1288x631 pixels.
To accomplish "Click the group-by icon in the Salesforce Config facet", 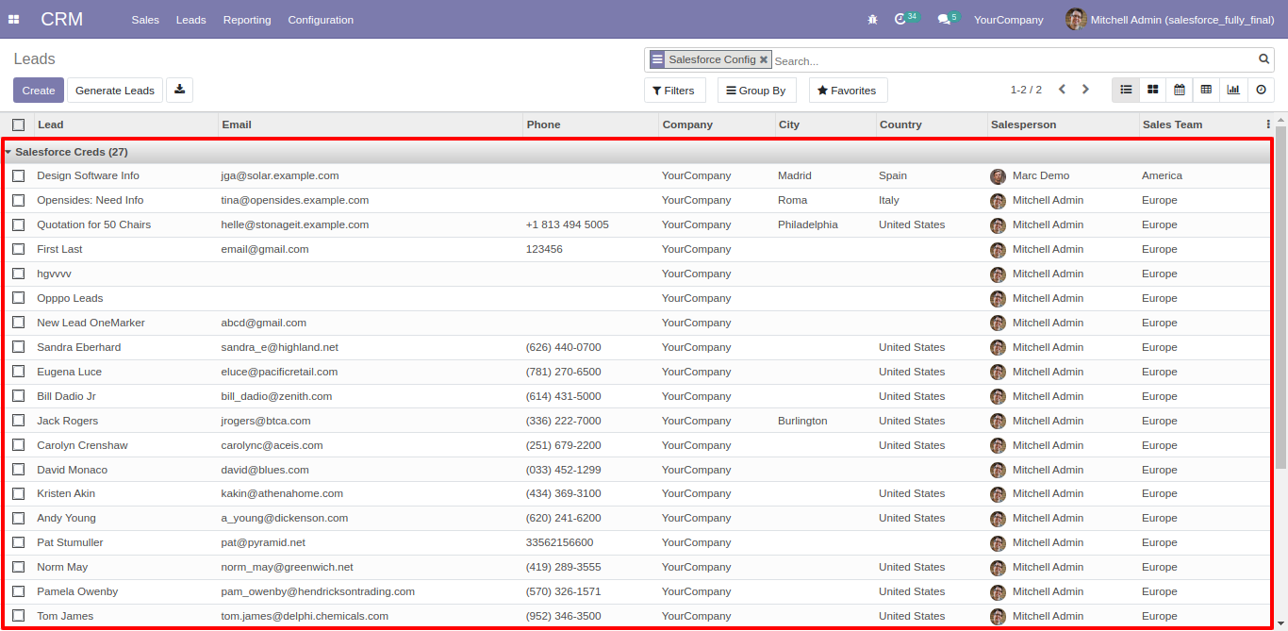I will (x=657, y=59).
